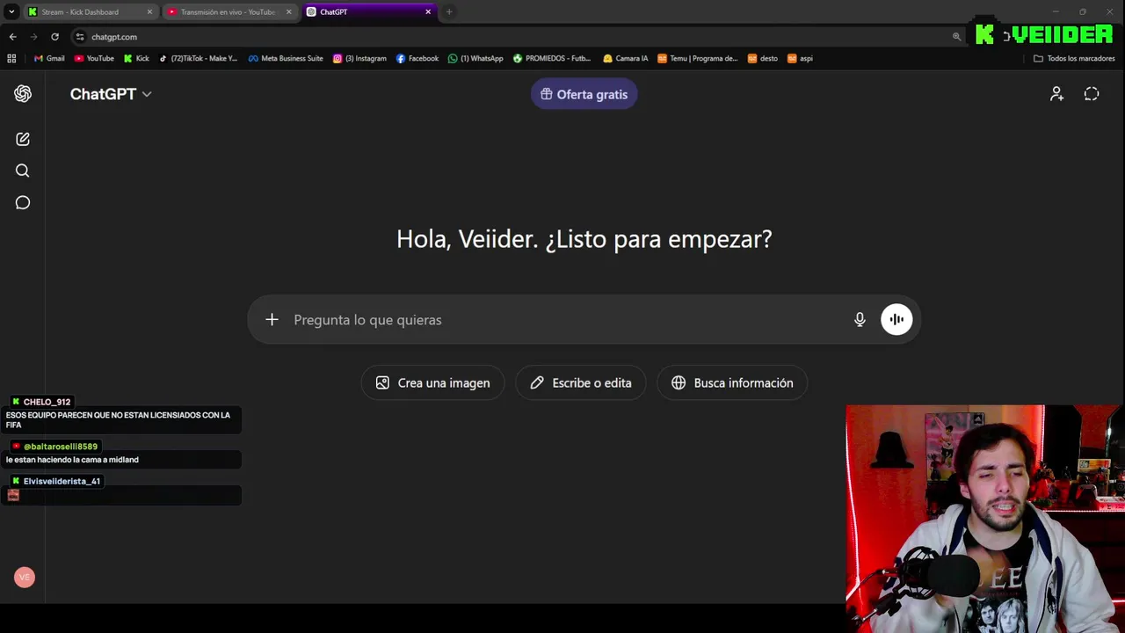Choose Escribe o edita suggestion
This screenshot has width=1125, height=633.
581,383
